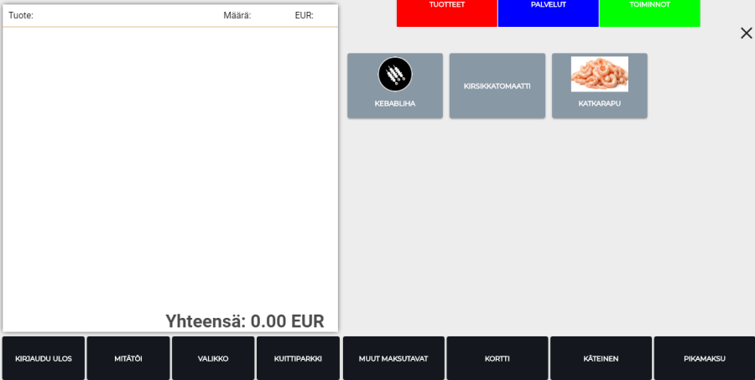Choose Muut maksutavat payment options
This screenshot has height=380, width=755.
(393, 358)
